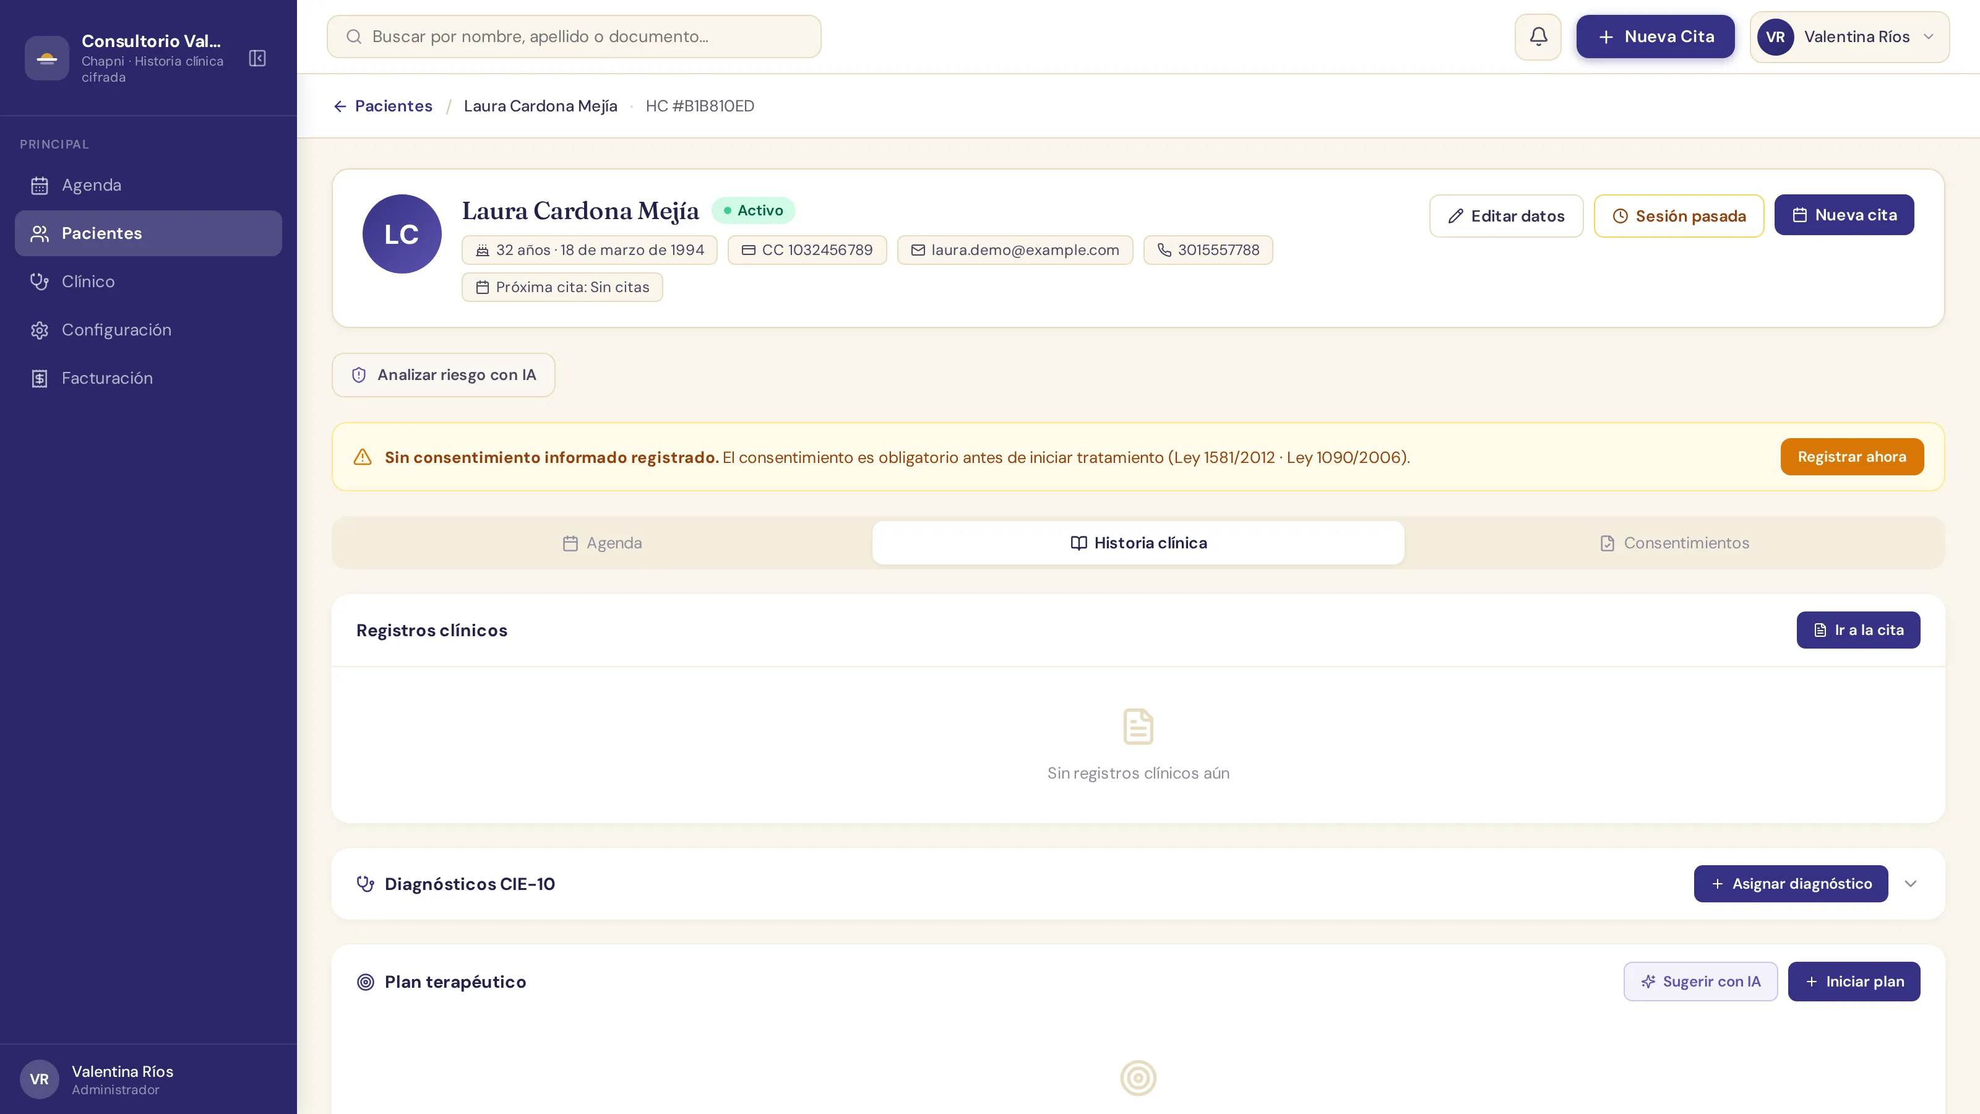The width and height of the screenshot is (1980, 1114).
Task: Click the Sesión pasada button
Action: 1679,216
